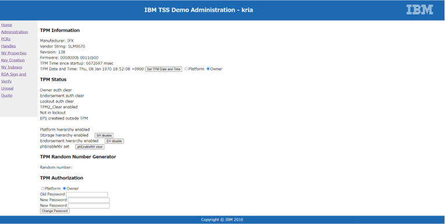Open the RSA Sign and Verify link

pos(13,78)
